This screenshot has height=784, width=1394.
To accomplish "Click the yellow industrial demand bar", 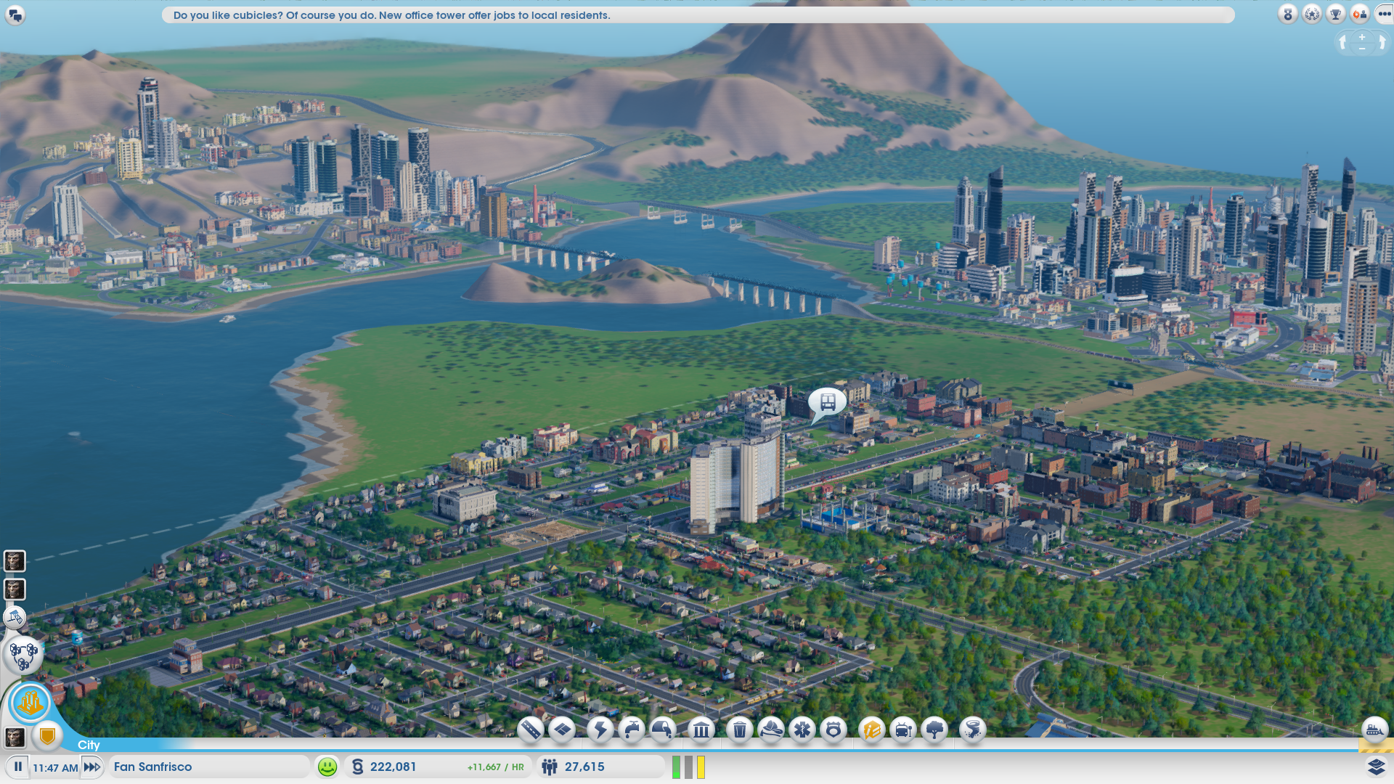I will pyautogui.click(x=701, y=767).
